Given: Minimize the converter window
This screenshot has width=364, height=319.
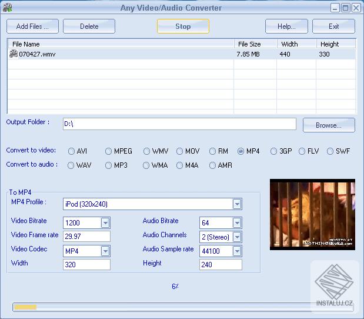Looking at the screenshot, I should click(335, 8).
